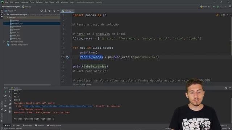This screenshot has height=130, width=232.
Task: Open the Help menu
Action: click(71, 3)
